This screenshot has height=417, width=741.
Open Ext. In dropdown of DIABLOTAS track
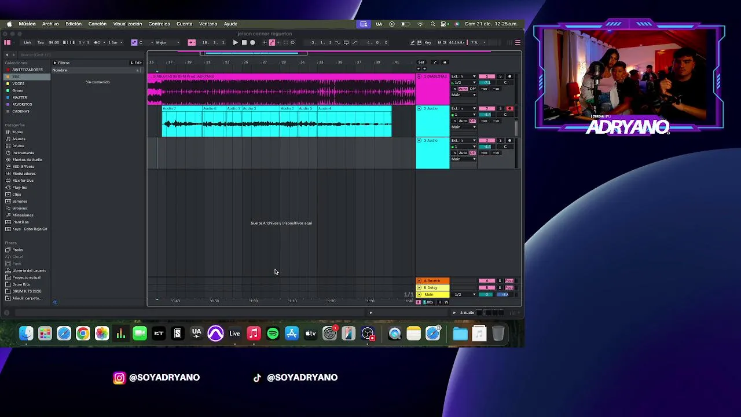[x=464, y=76]
